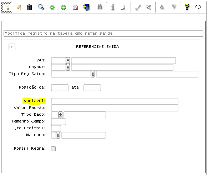Screen dimensions: 208x175
Task: Click the Layout description field
Action: [x=122, y=67]
